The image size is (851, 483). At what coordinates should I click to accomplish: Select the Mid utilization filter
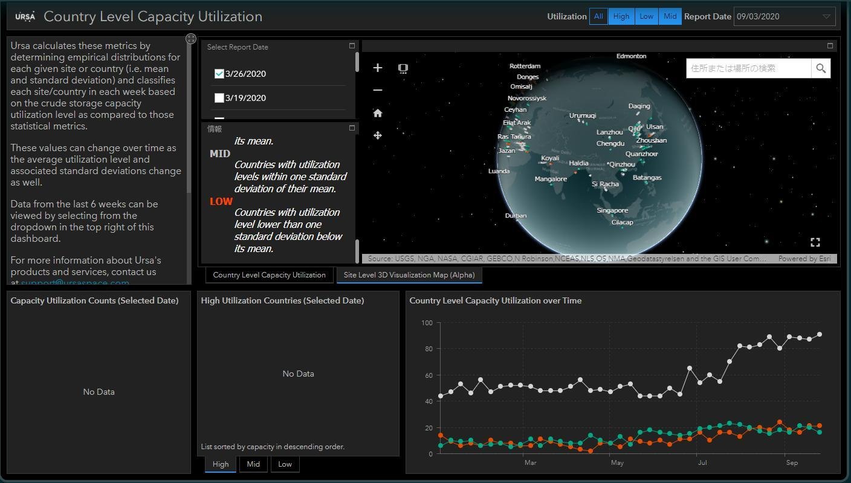pyautogui.click(x=670, y=16)
